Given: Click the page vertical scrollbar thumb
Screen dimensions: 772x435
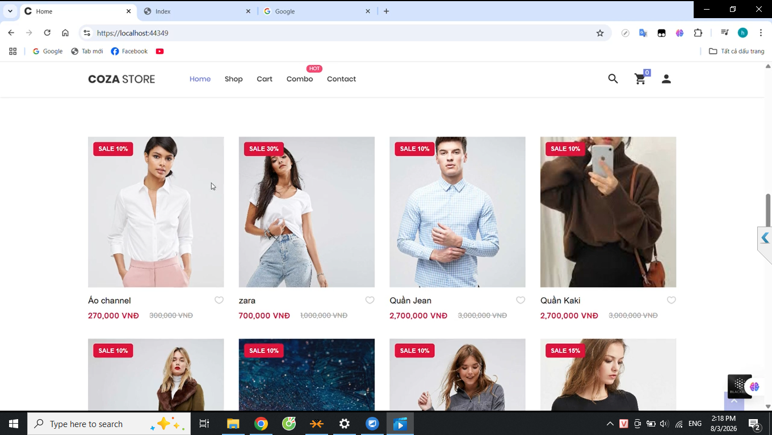Looking at the screenshot, I should click(768, 210).
